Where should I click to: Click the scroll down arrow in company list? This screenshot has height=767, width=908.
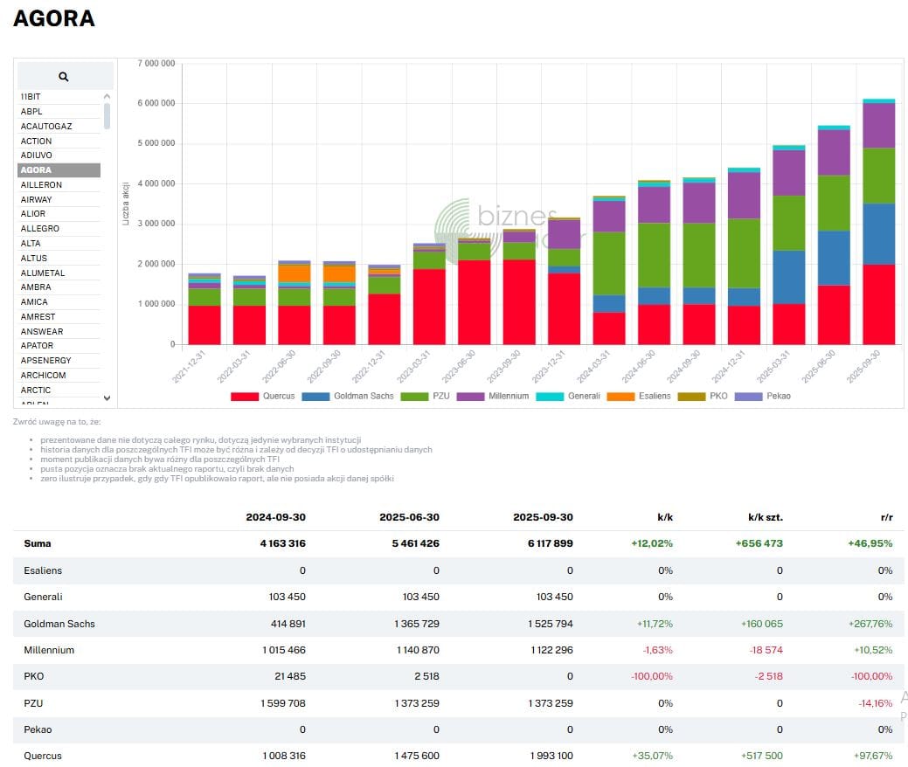pos(107,397)
